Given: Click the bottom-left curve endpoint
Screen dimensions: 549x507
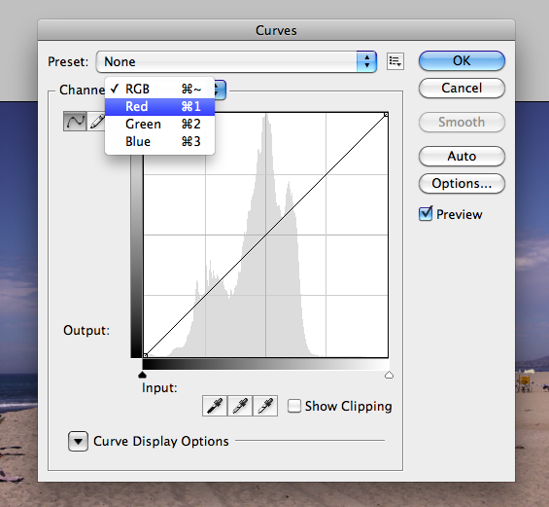Looking at the screenshot, I should pyautogui.click(x=146, y=355).
